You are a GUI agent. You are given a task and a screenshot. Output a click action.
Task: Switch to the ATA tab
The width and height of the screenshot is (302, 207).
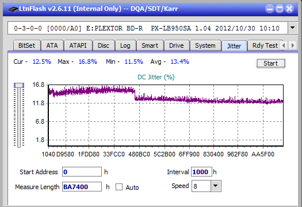point(52,45)
